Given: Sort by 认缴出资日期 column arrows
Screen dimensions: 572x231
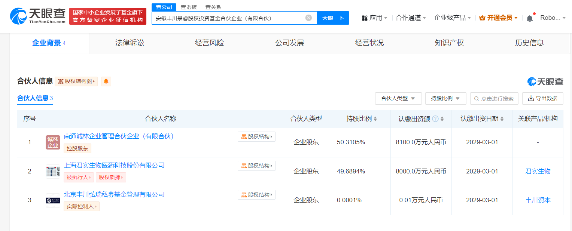Looking at the screenshot, I should pyautogui.click(x=502, y=119).
